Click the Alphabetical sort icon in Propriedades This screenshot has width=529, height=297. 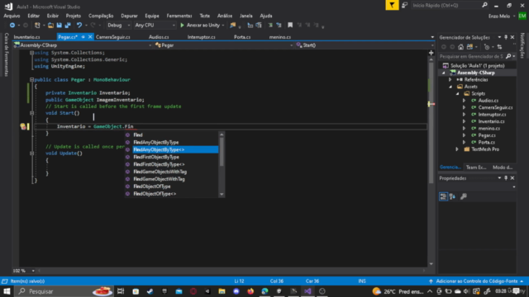[x=452, y=196]
